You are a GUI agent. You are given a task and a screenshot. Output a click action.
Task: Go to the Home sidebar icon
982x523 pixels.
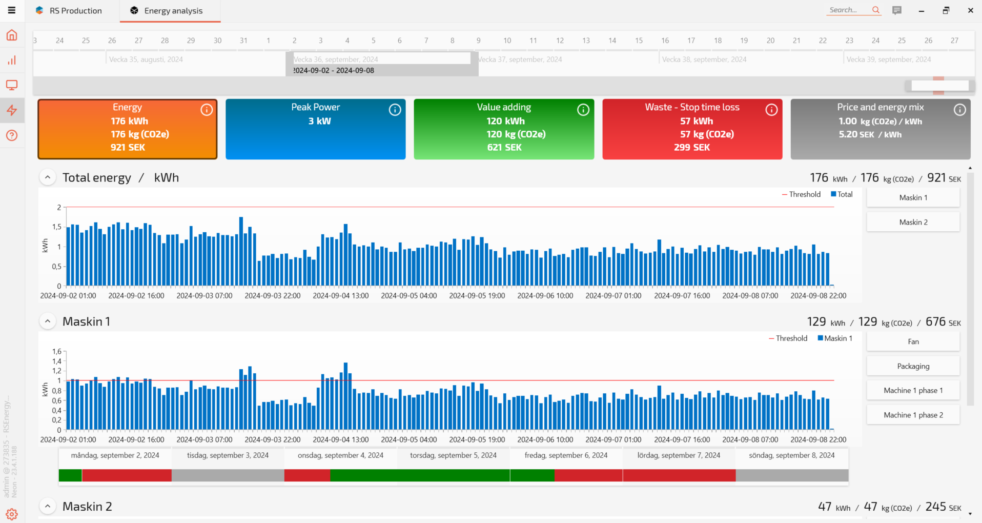pos(12,35)
